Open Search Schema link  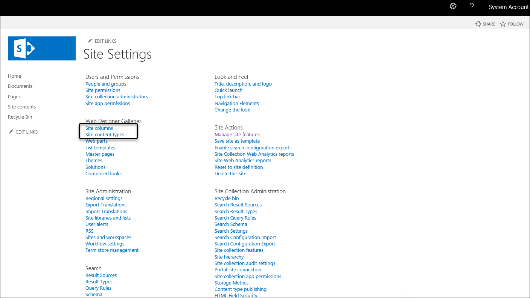coord(231,224)
